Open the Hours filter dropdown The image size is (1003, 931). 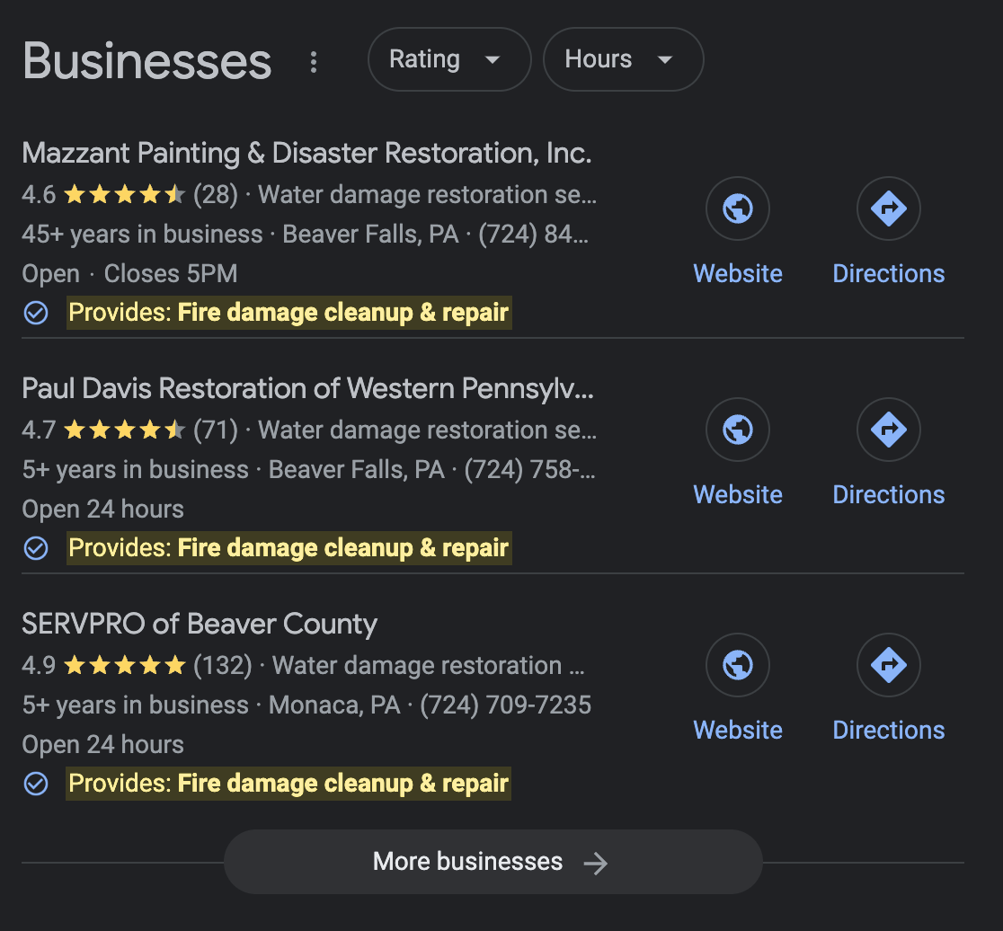coord(623,60)
